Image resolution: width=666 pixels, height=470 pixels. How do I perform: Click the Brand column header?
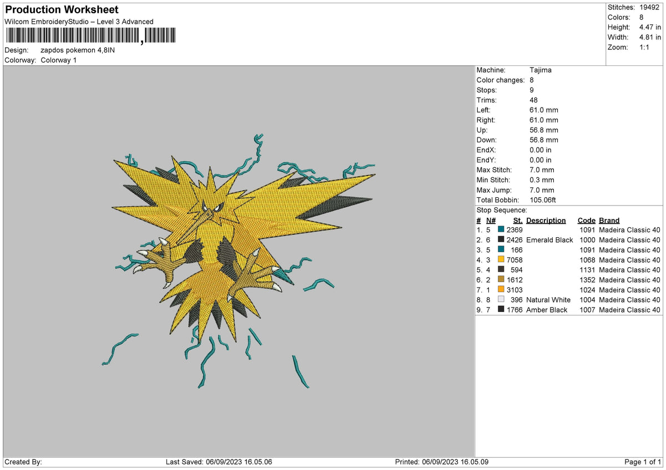tap(609, 220)
